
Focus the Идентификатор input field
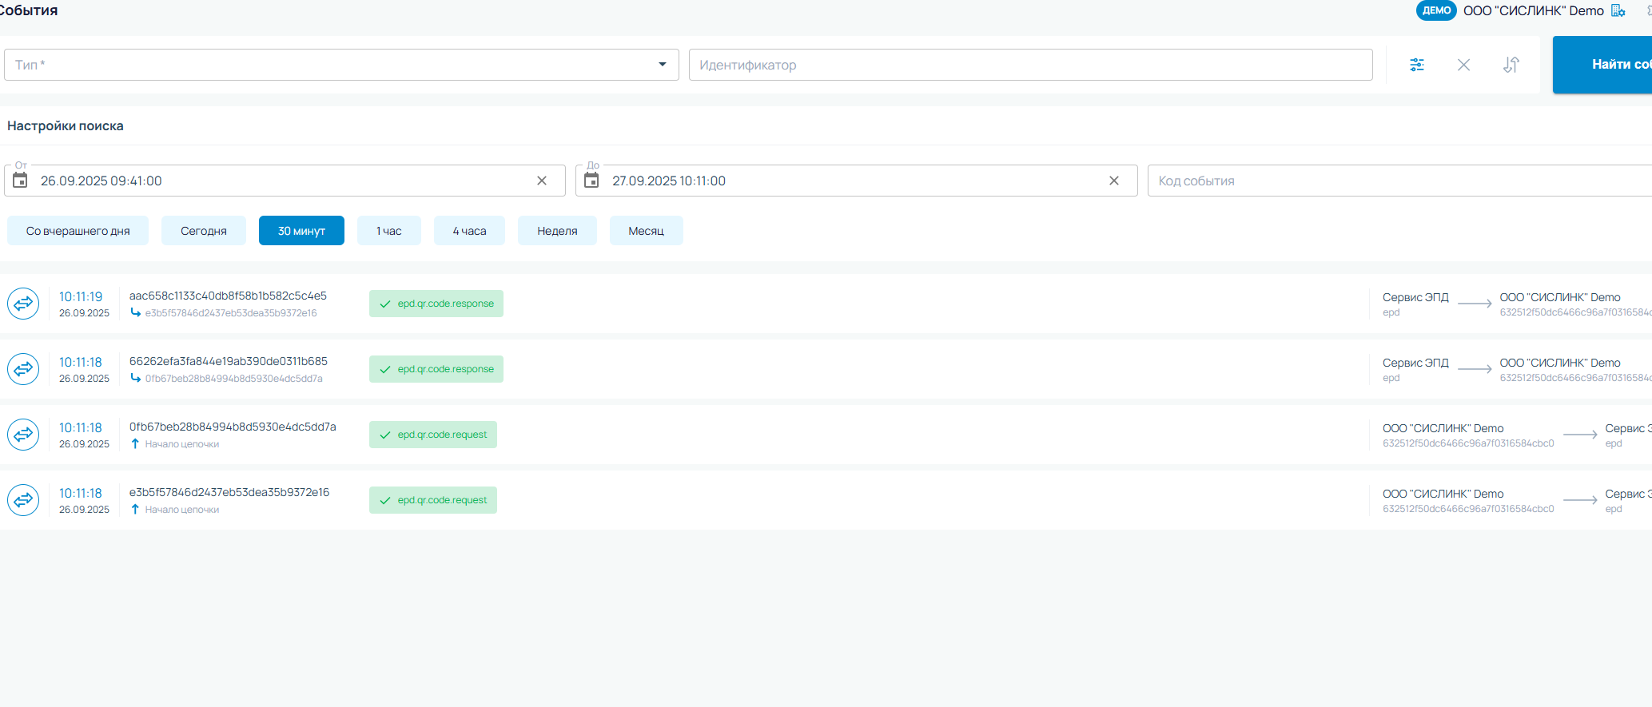click(x=1030, y=65)
